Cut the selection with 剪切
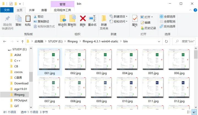The width and height of the screenshot is (198, 115). point(39,16)
